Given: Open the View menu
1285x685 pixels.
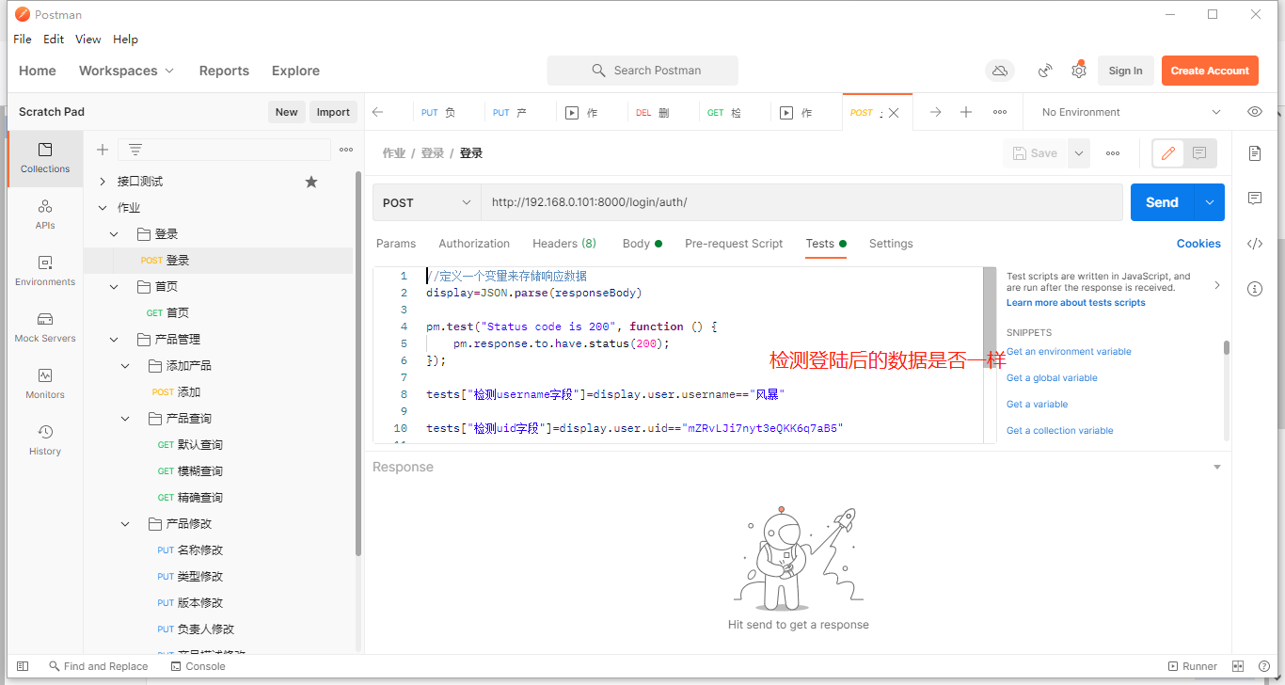Looking at the screenshot, I should click(x=88, y=40).
